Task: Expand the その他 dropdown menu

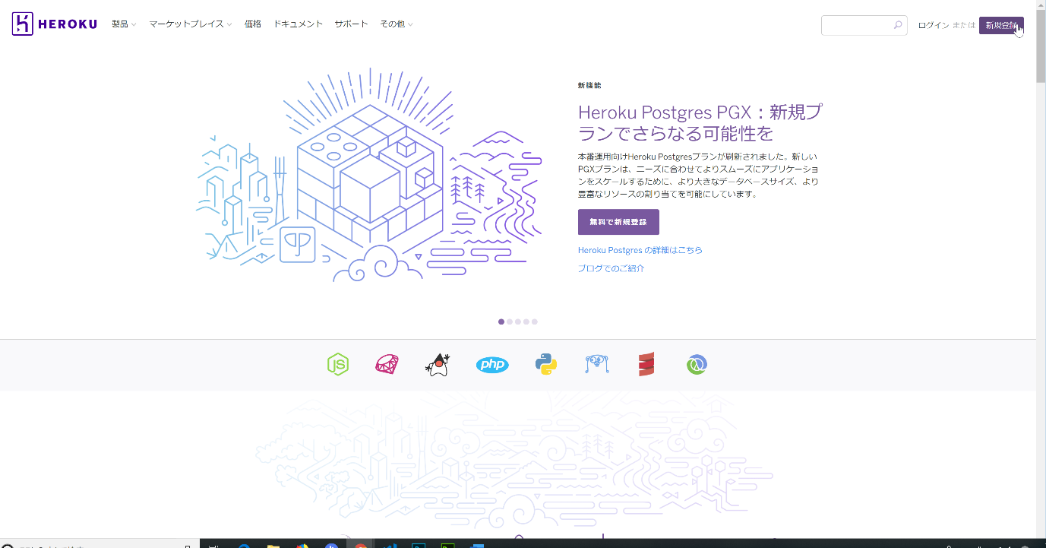Action: tap(397, 24)
